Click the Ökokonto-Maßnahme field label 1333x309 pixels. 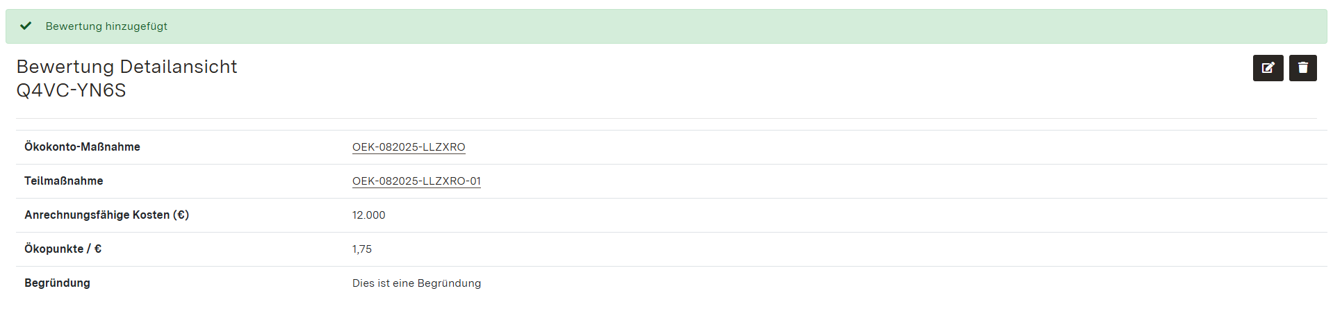pyautogui.click(x=82, y=147)
